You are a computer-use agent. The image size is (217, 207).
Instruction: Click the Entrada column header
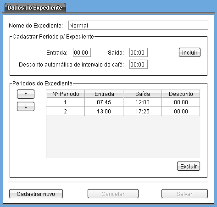pos(104,94)
